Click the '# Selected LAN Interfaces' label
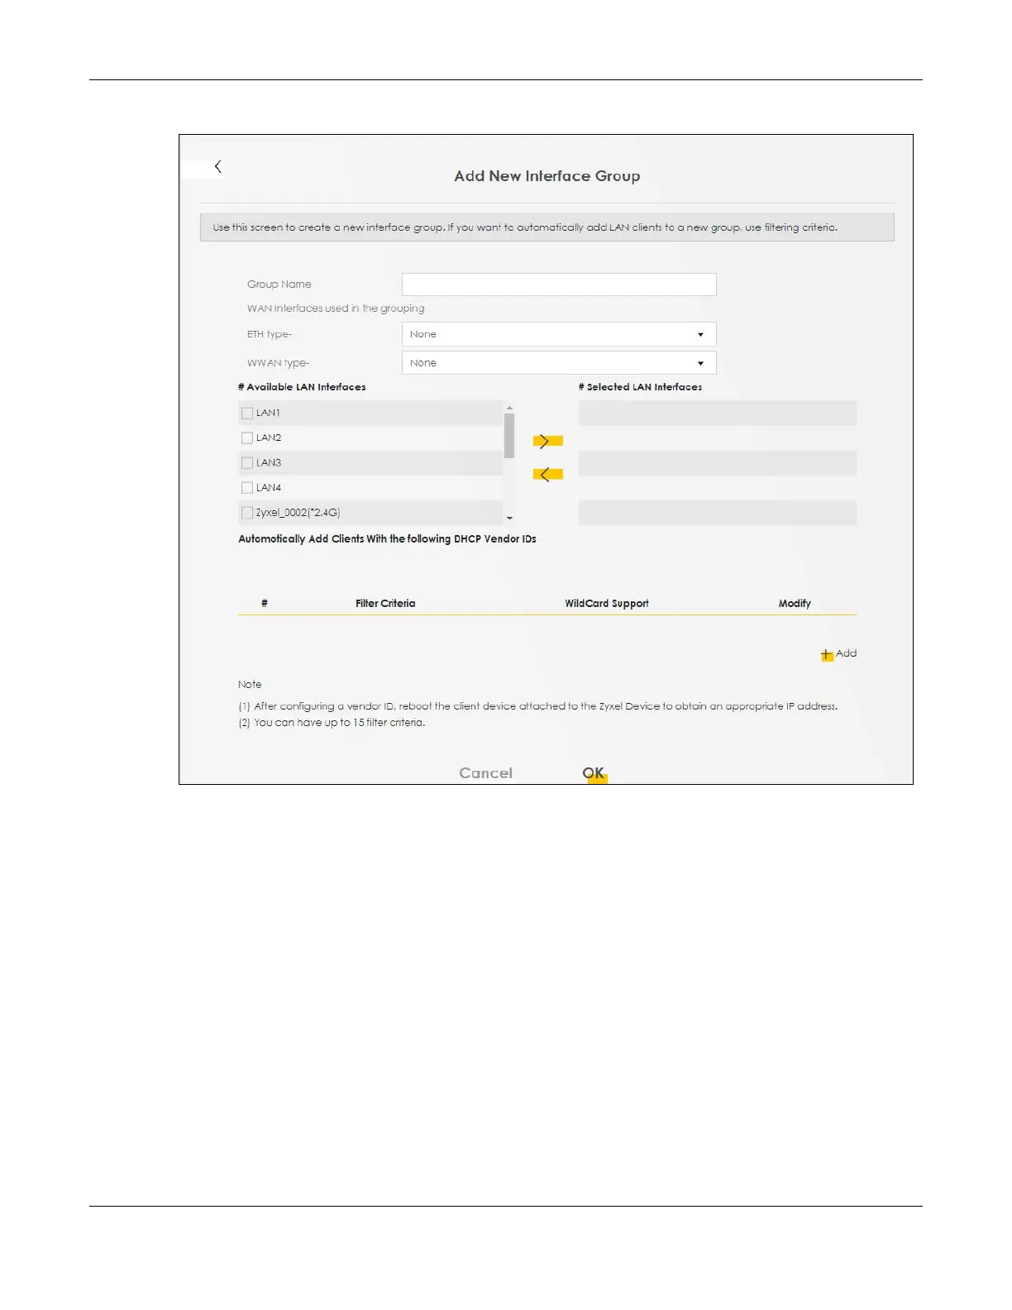 pos(641,387)
